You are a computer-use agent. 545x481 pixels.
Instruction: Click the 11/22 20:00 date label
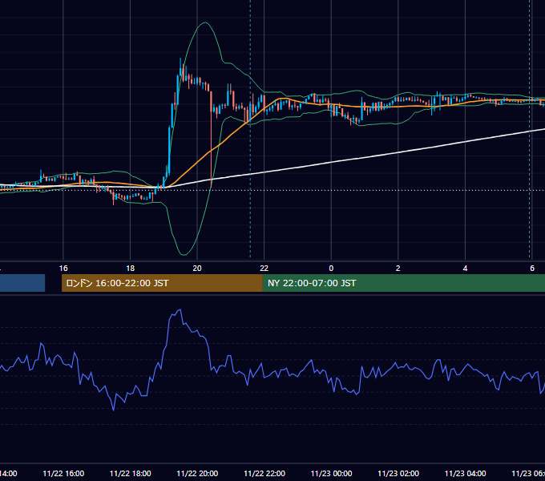(197, 473)
